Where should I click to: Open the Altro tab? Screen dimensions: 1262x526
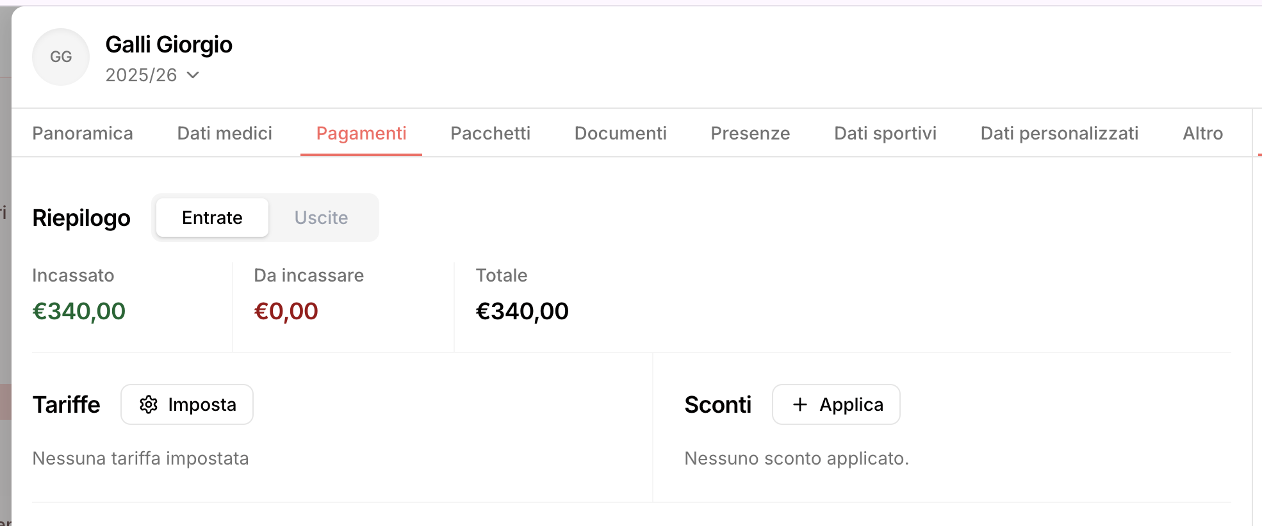click(1202, 133)
